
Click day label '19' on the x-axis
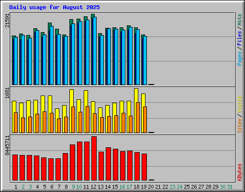tap(144, 187)
